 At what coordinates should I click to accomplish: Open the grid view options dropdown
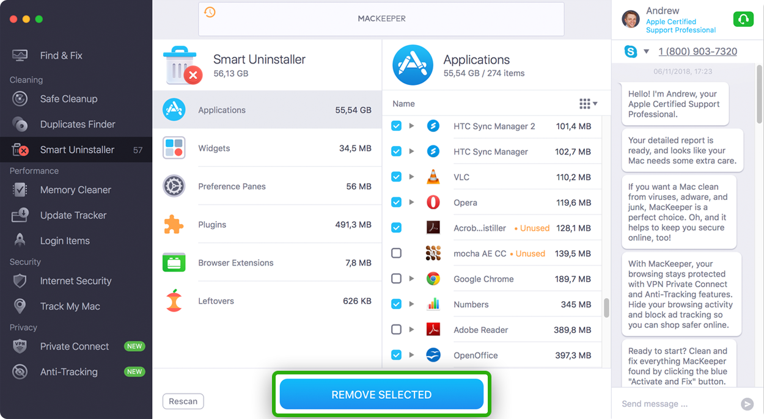click(588, 104)
